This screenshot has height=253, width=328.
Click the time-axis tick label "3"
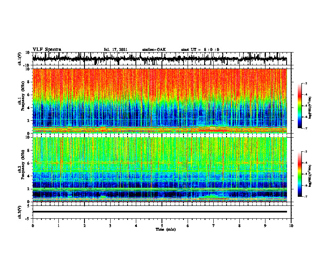[110, 226]
